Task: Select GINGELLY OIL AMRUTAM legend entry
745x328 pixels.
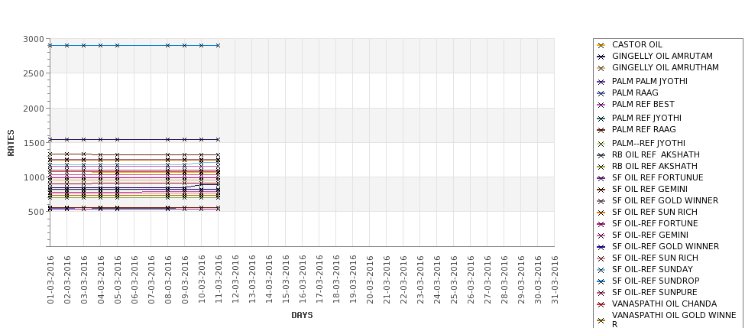Action: (662, 56)
